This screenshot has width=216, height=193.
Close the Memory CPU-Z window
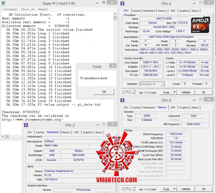(209, 100)
